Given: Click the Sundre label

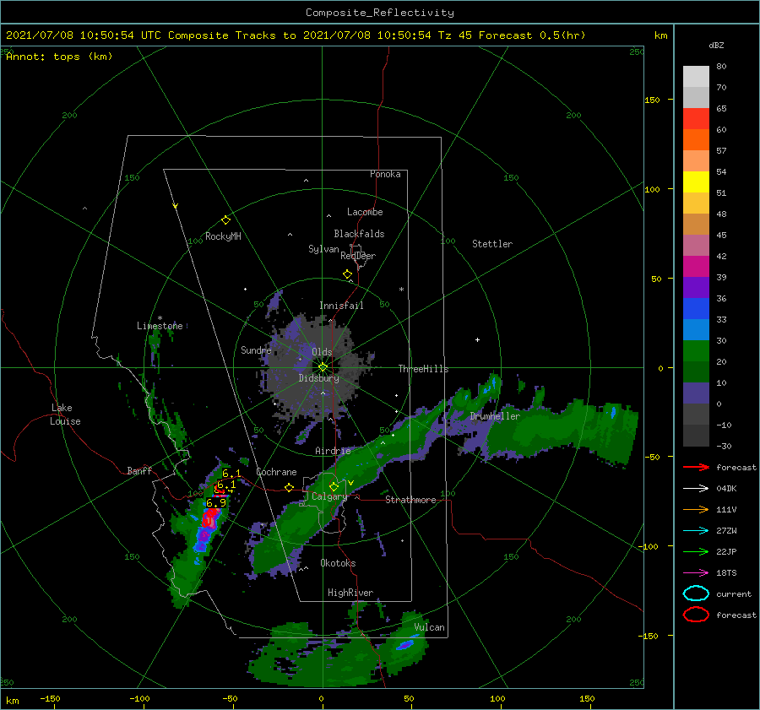Looking at the screenshot, I should [x=256, y=350].
